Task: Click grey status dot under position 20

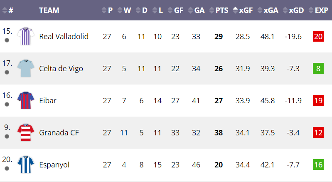Action: tap(7, 168)
